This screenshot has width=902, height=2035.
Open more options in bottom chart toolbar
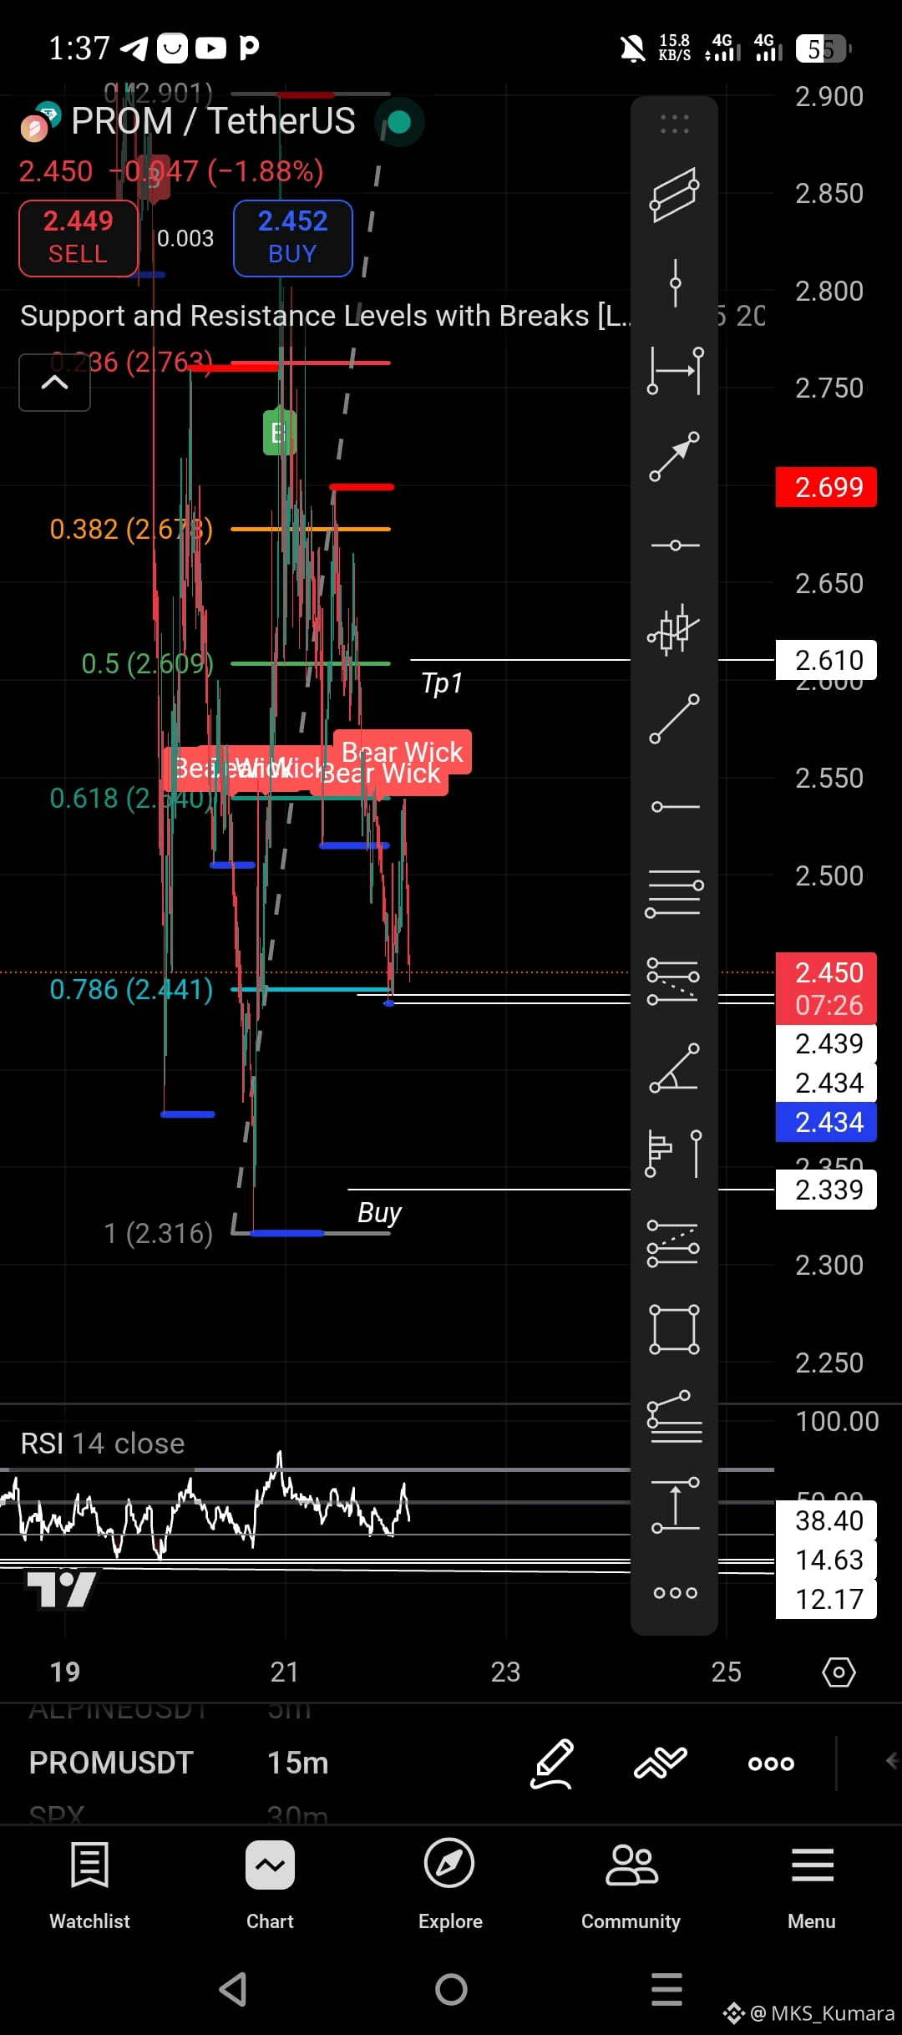coord(771,1763)
